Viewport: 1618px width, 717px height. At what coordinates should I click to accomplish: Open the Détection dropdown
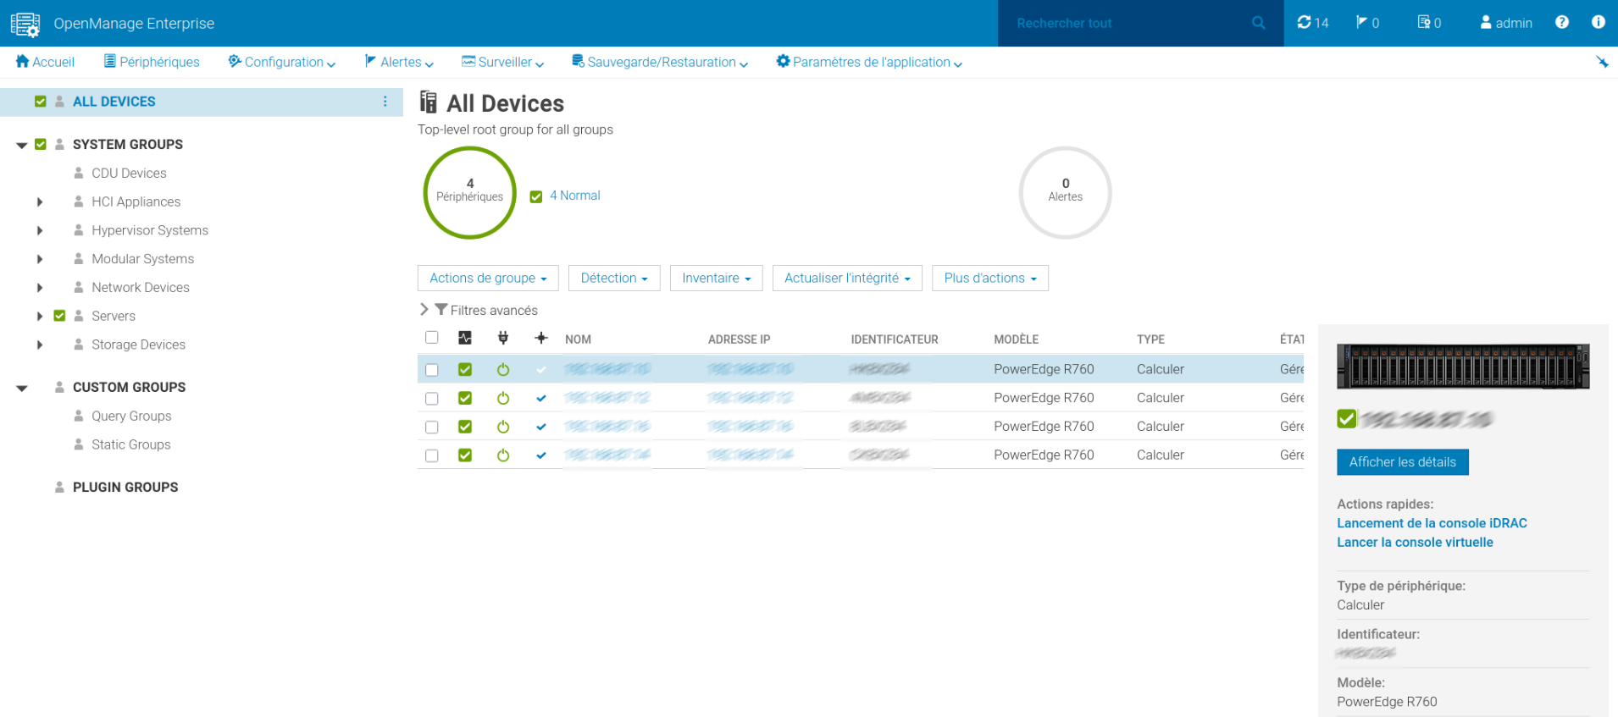pyautogui.click(x=614, y=279)
